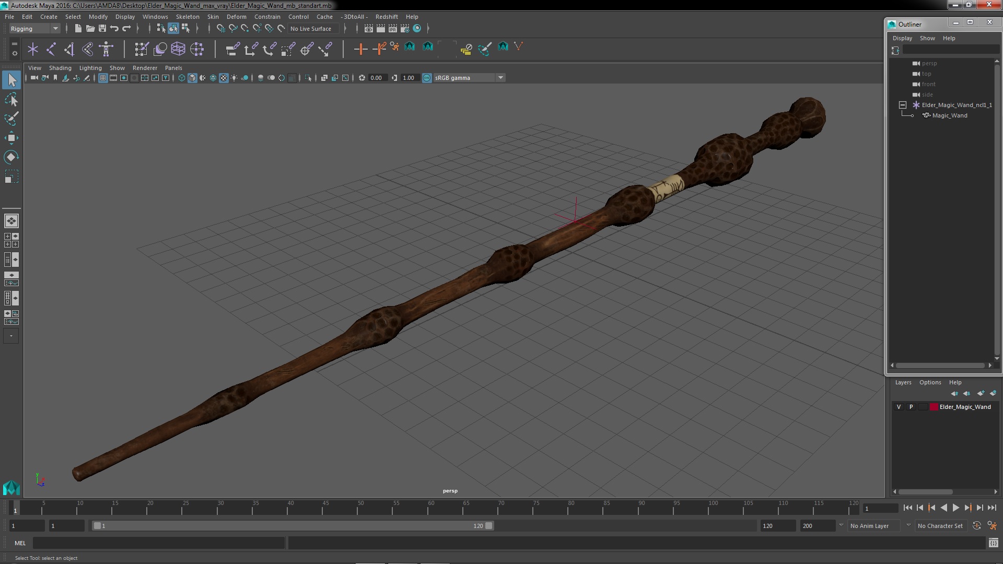Open the Script Editor icon
The width and height of the screenshot is (1003, 564).
pos(994,543)
